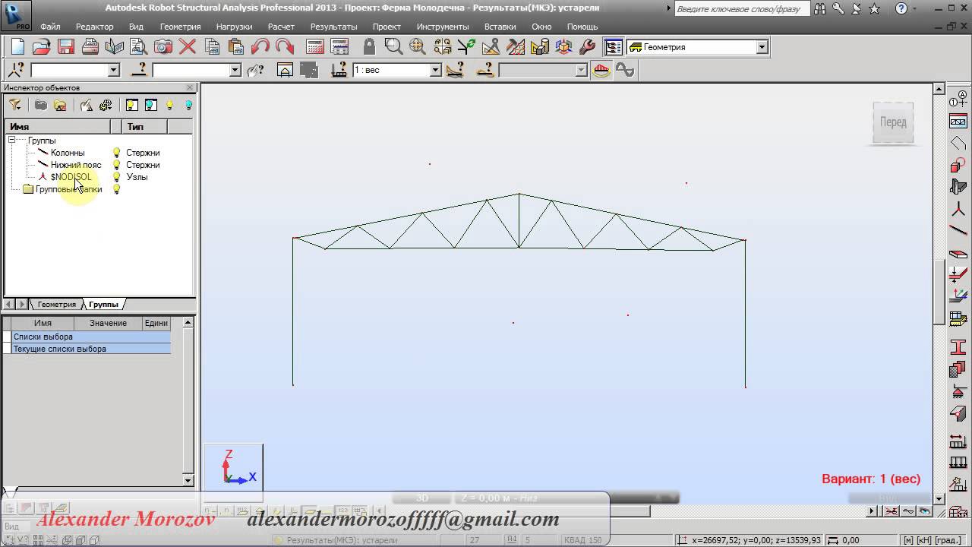Save the project with the floppy disk icon
This screenshot has width=972, height=547.
66,47
